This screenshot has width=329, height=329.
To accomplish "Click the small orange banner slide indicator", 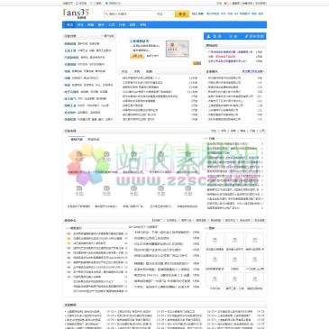I will pos(197,63).
